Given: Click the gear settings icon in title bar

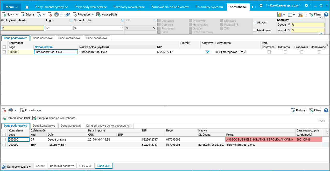Looking at the screenshot, I should (306, 5).
